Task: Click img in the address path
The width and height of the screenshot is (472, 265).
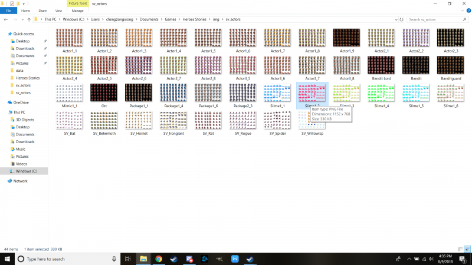Action: (216, 19)
